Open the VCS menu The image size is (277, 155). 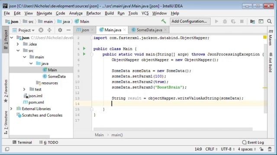coord(145,13)
